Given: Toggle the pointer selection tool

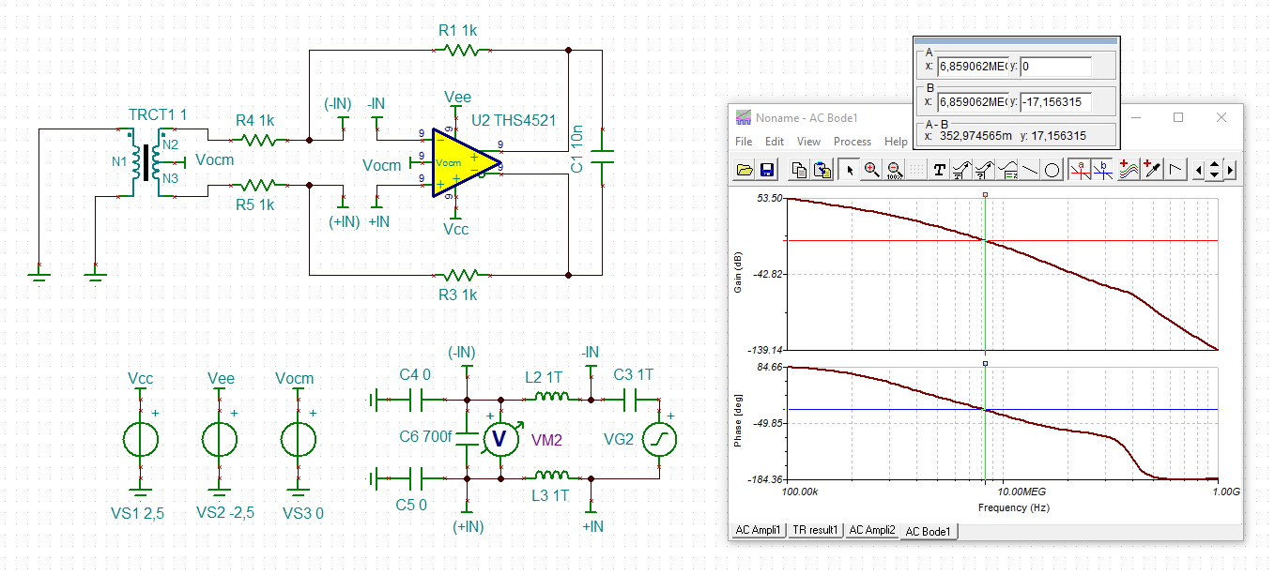Looking at the screenshot, I should [849, 170].
